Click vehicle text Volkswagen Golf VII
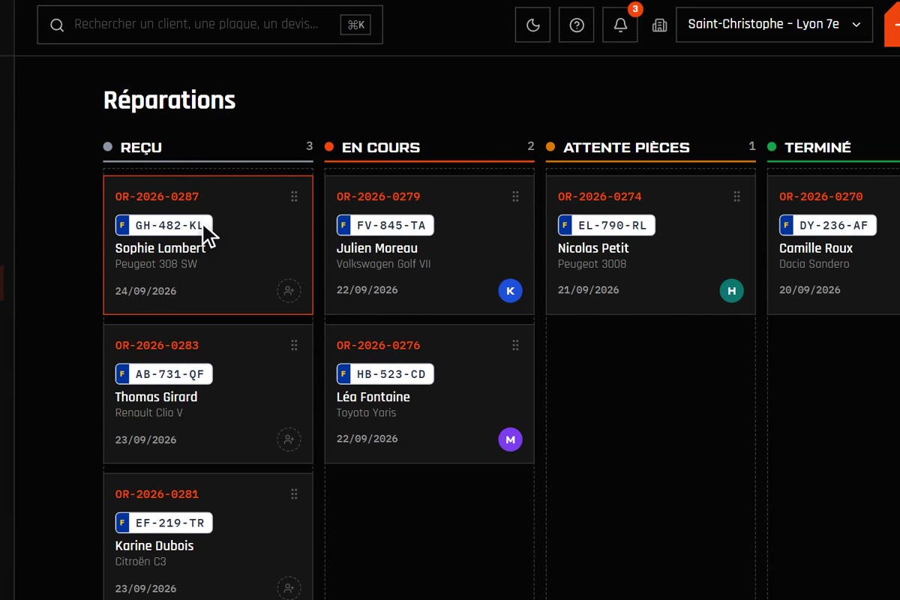 383,264
